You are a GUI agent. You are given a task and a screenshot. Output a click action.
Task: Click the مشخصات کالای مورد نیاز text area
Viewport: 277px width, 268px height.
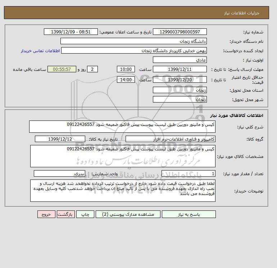[x=123, y=156]
